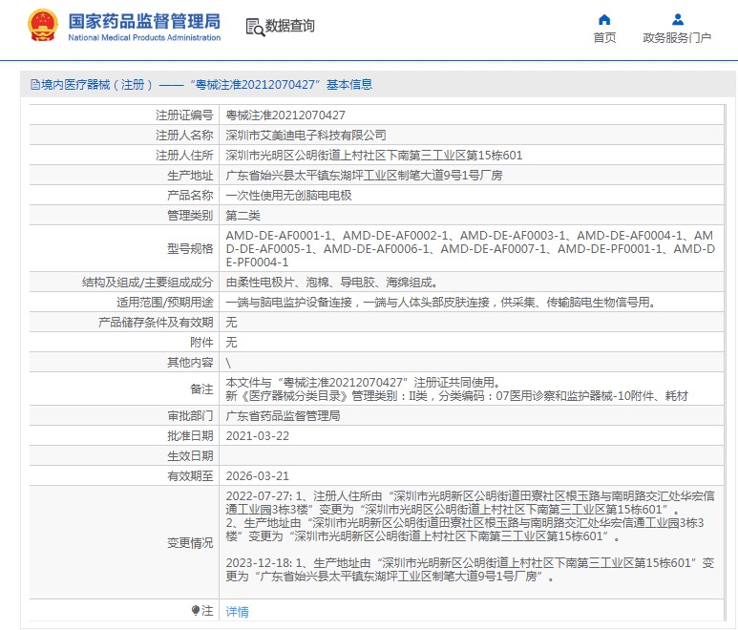
Task: Click the National Medical Products Administration subtitle
Action: coord(144,38)
